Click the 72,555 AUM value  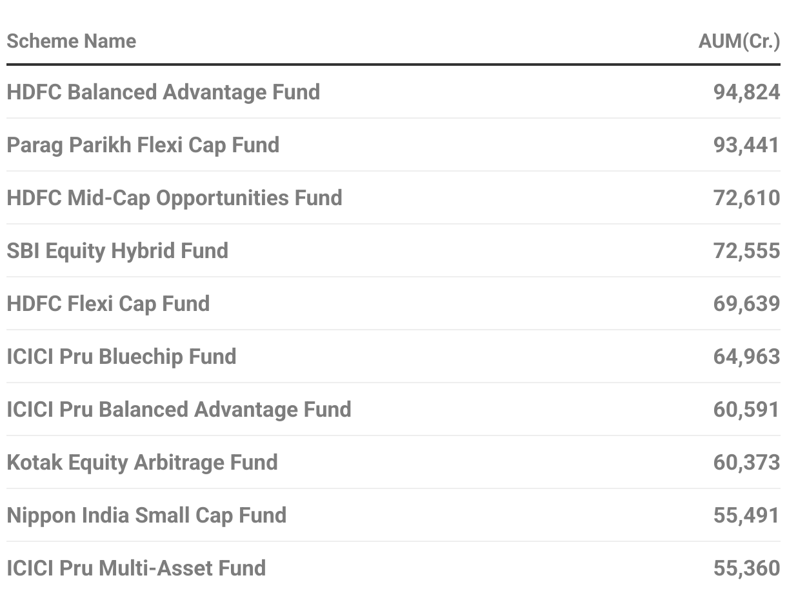746,251
